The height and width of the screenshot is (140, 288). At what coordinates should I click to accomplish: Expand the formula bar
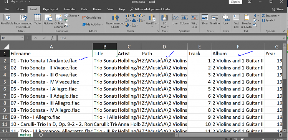[284, 38]
